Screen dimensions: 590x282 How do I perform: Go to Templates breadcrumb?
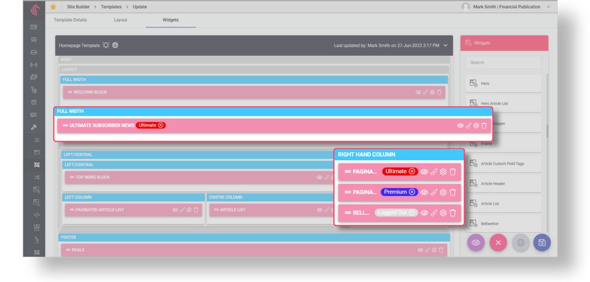pyautogui.click(x=111, y=6)
